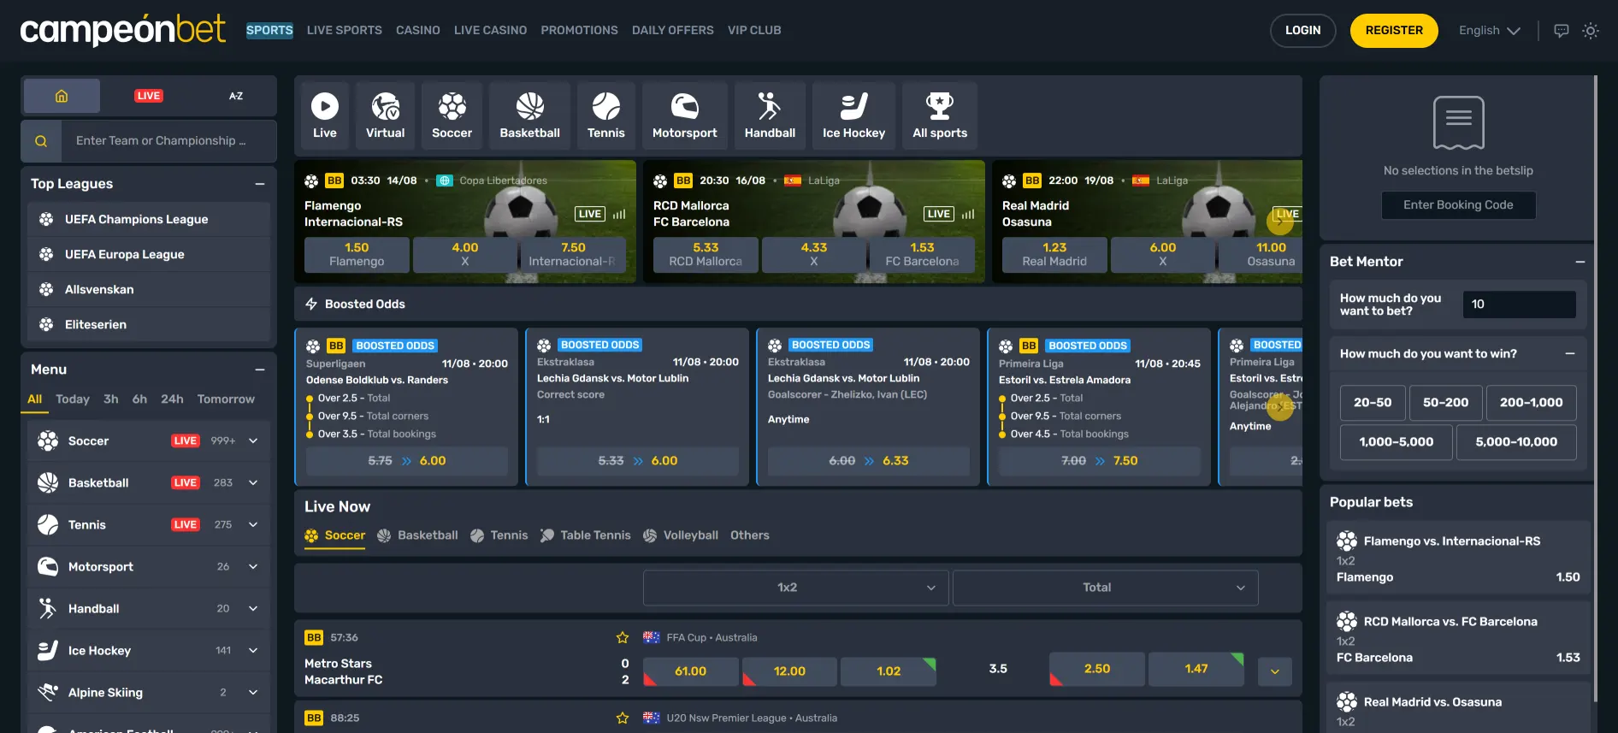Viewport: 1618px width, 733px height.
Task: Collapse the Top Leagues section
Action: (260, 184)
